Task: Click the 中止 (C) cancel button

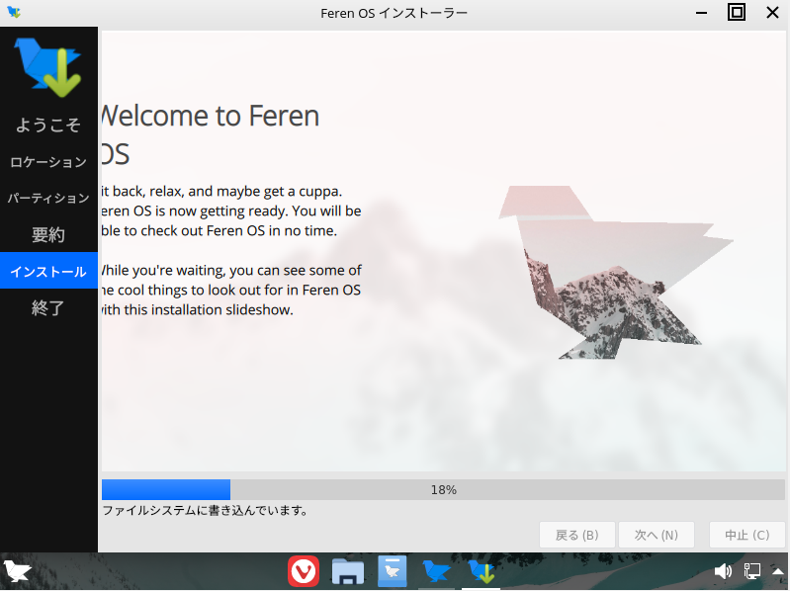Action: [747, 535]
